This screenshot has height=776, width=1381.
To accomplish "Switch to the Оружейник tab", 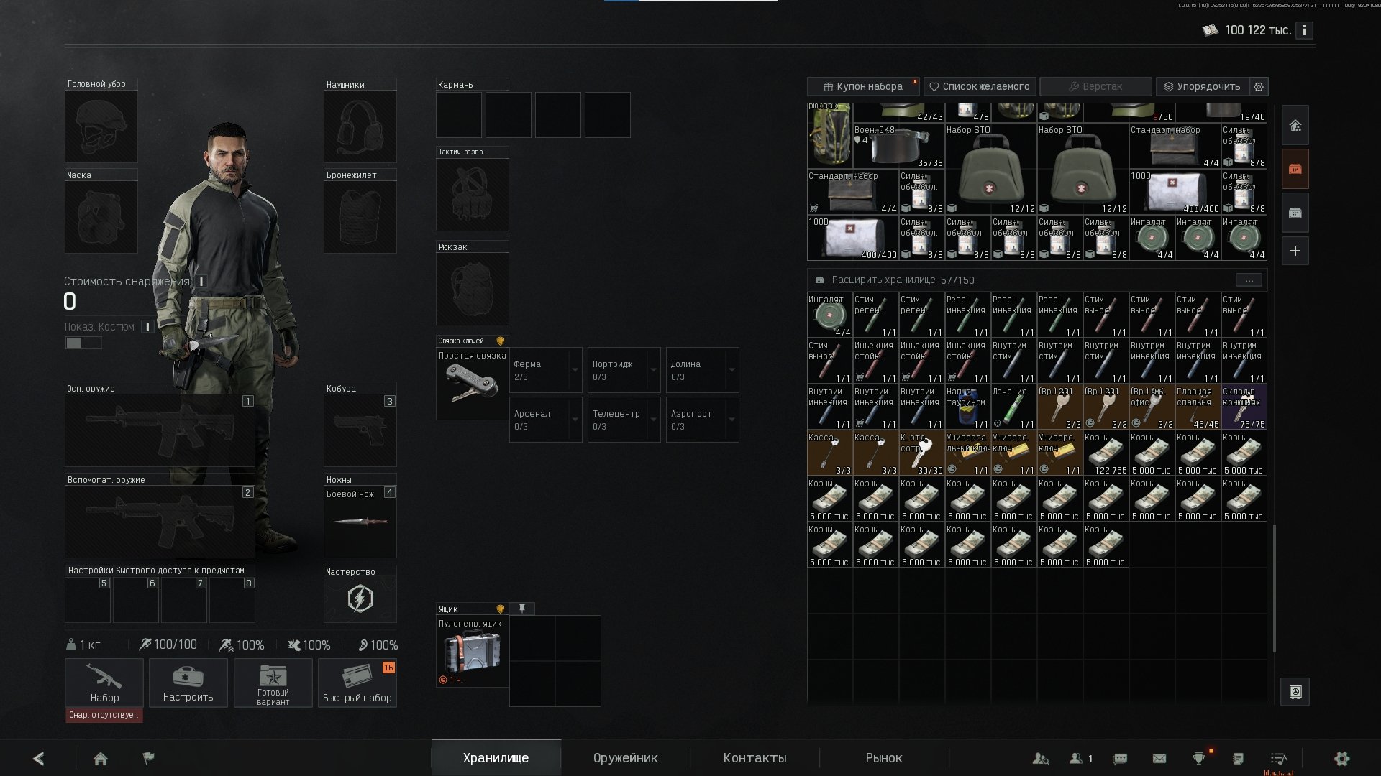I will (x=625, y=758).
